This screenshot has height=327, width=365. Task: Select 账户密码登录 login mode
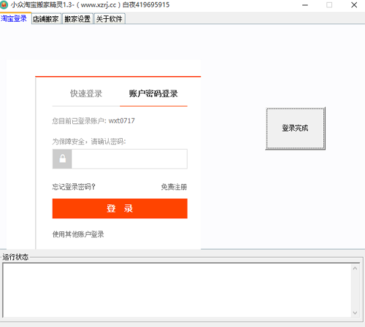click(x=153, y=94)
